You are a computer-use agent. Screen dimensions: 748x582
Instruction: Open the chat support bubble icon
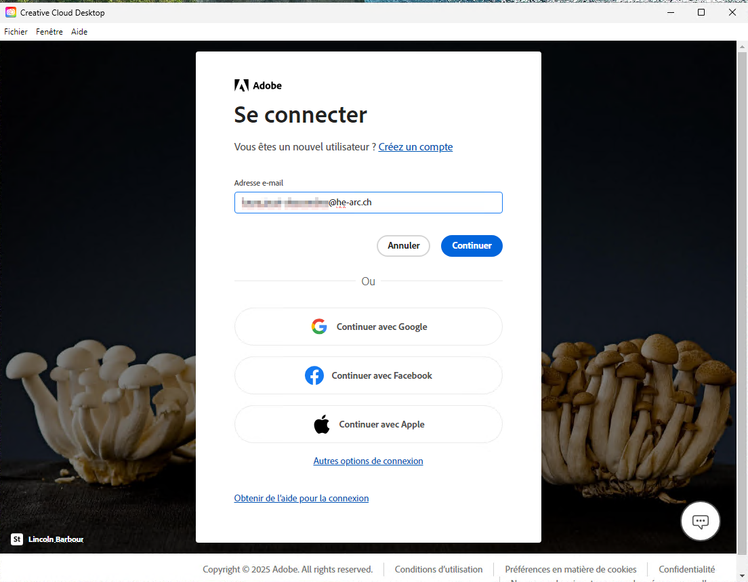tap(700, 521)
